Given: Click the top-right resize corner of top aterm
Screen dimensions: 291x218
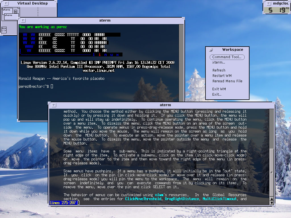Looking at the screenshot, I should pyautogui.click(x=183, y=18).
